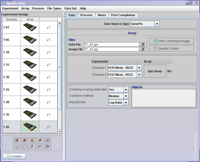This screenshot has height=162, width=200.
Task: Click the floppy disk save icon
Action: point(48,140)
